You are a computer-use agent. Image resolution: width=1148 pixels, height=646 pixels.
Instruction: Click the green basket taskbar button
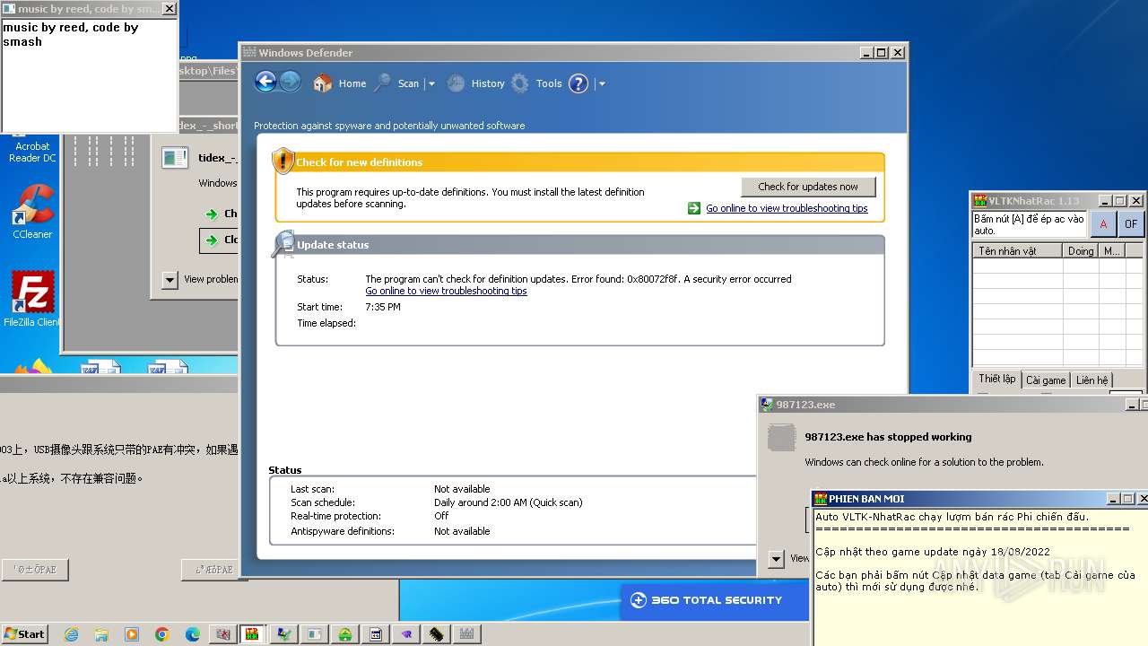345,634
